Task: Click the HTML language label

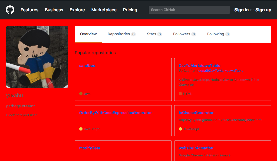Action: click(187, 94)
